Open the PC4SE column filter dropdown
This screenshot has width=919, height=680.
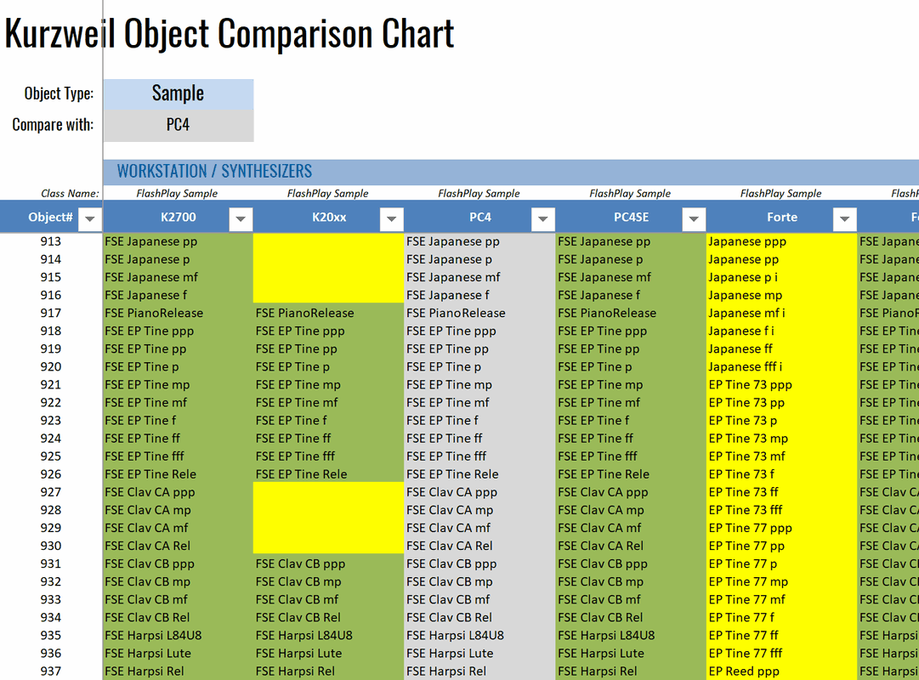pos(694,218)
